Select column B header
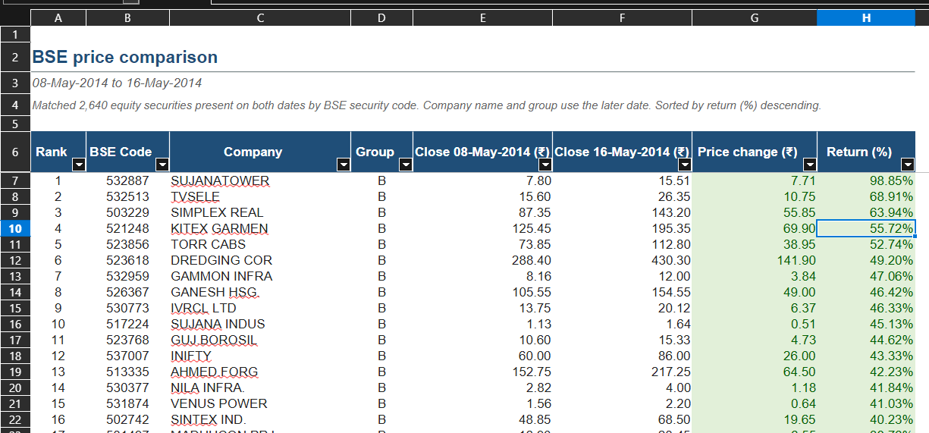Screen dimensions: 929x433 pyautogui.click(x=127, y=19)
